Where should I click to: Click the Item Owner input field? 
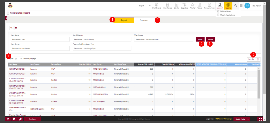pos(40,48)
